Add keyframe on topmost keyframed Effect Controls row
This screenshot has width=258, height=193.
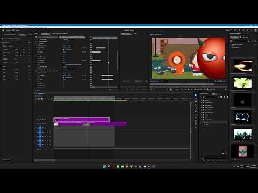pos(84,48)
